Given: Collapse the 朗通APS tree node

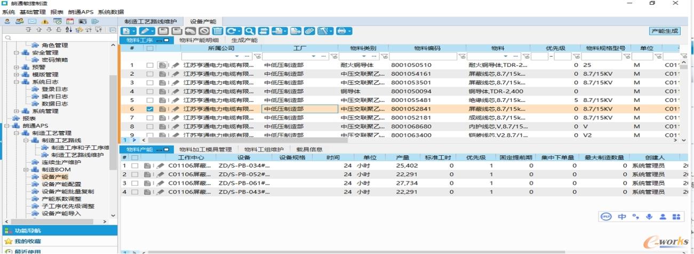Looking at the screenshot, I should 7,126.
